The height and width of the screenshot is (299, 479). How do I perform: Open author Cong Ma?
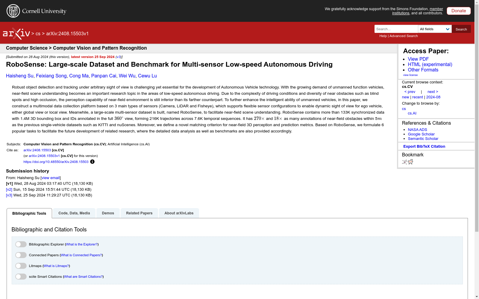pyautogui.click(x=79, y=76)
